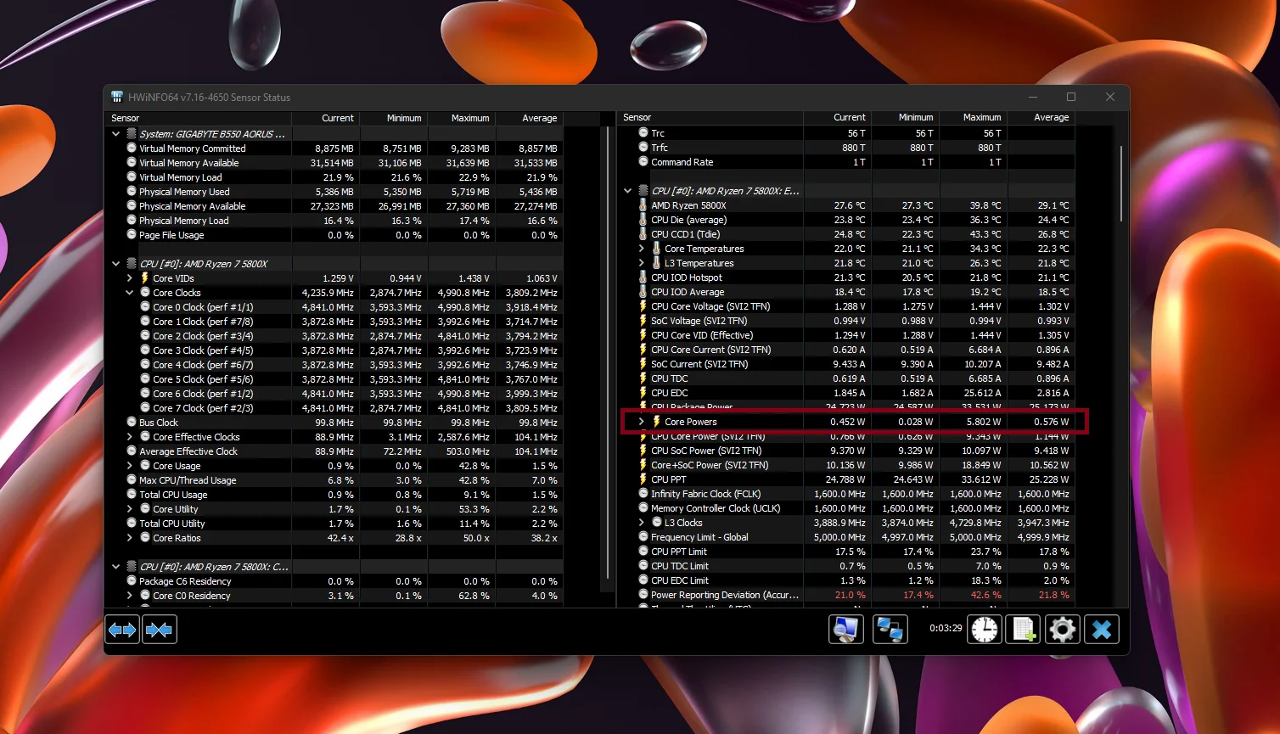Expand the Core Effective Clocks row
Viewport: 1280px width, 734px height.
click(130, 437)
